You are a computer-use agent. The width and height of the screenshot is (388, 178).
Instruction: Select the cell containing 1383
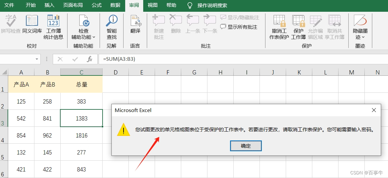81,118
